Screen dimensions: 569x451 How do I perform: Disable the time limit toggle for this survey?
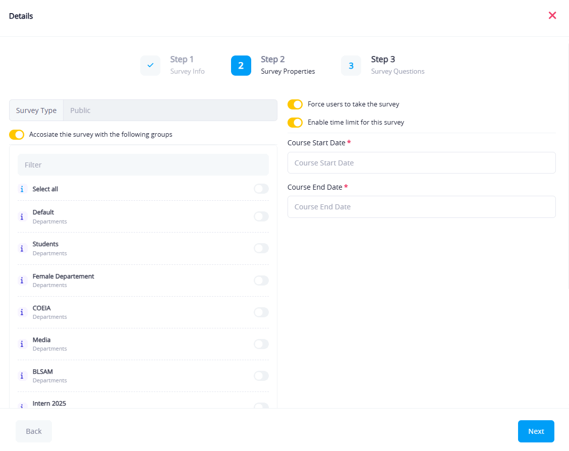tap(295, 123)
